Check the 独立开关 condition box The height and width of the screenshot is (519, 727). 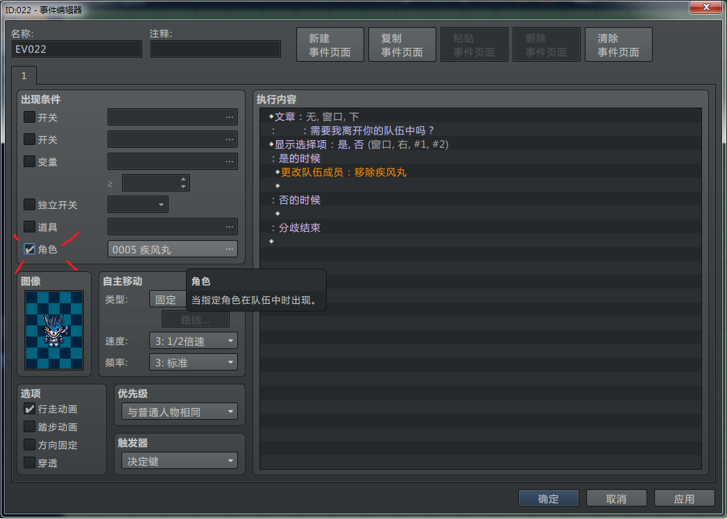tap(29, 204)
